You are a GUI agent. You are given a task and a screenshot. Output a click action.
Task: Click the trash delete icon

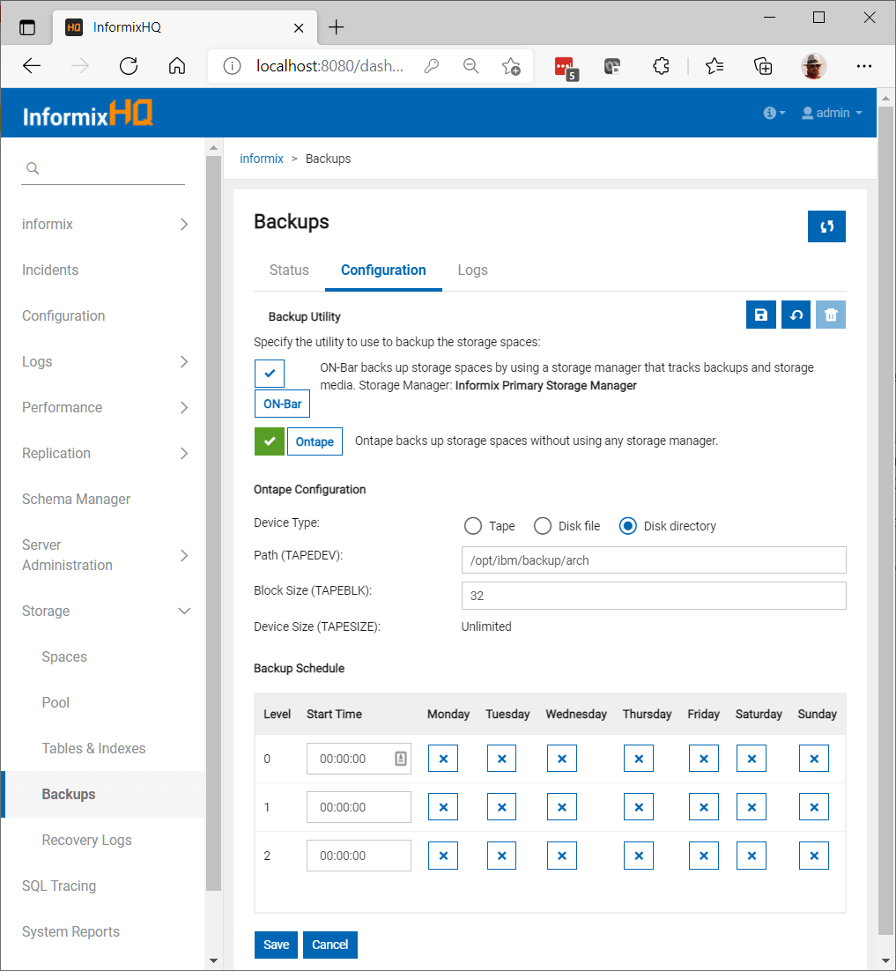coord(830,315)
